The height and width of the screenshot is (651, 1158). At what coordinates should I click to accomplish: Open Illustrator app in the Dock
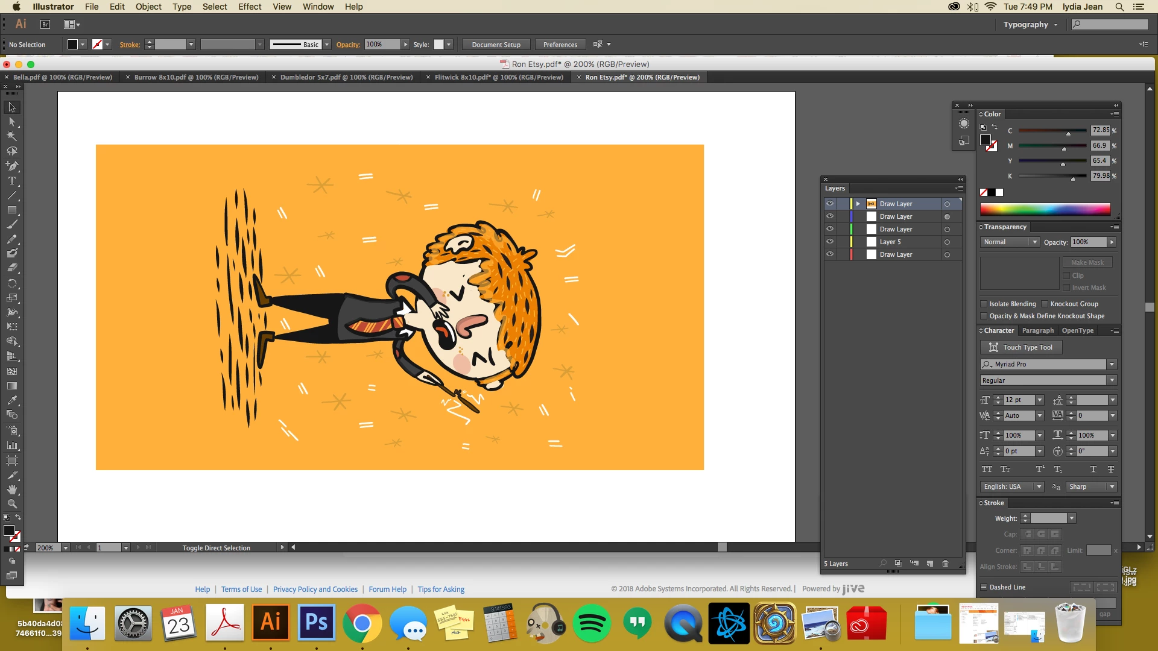(x=270, y=623)
